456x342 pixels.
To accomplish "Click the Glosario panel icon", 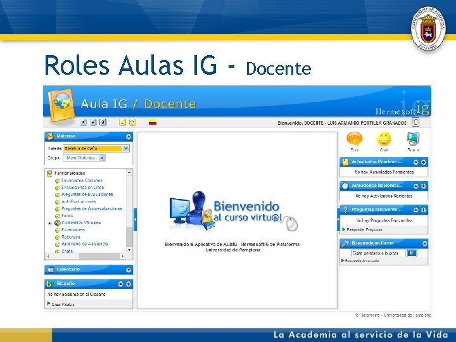I will (x=50, y=284).
